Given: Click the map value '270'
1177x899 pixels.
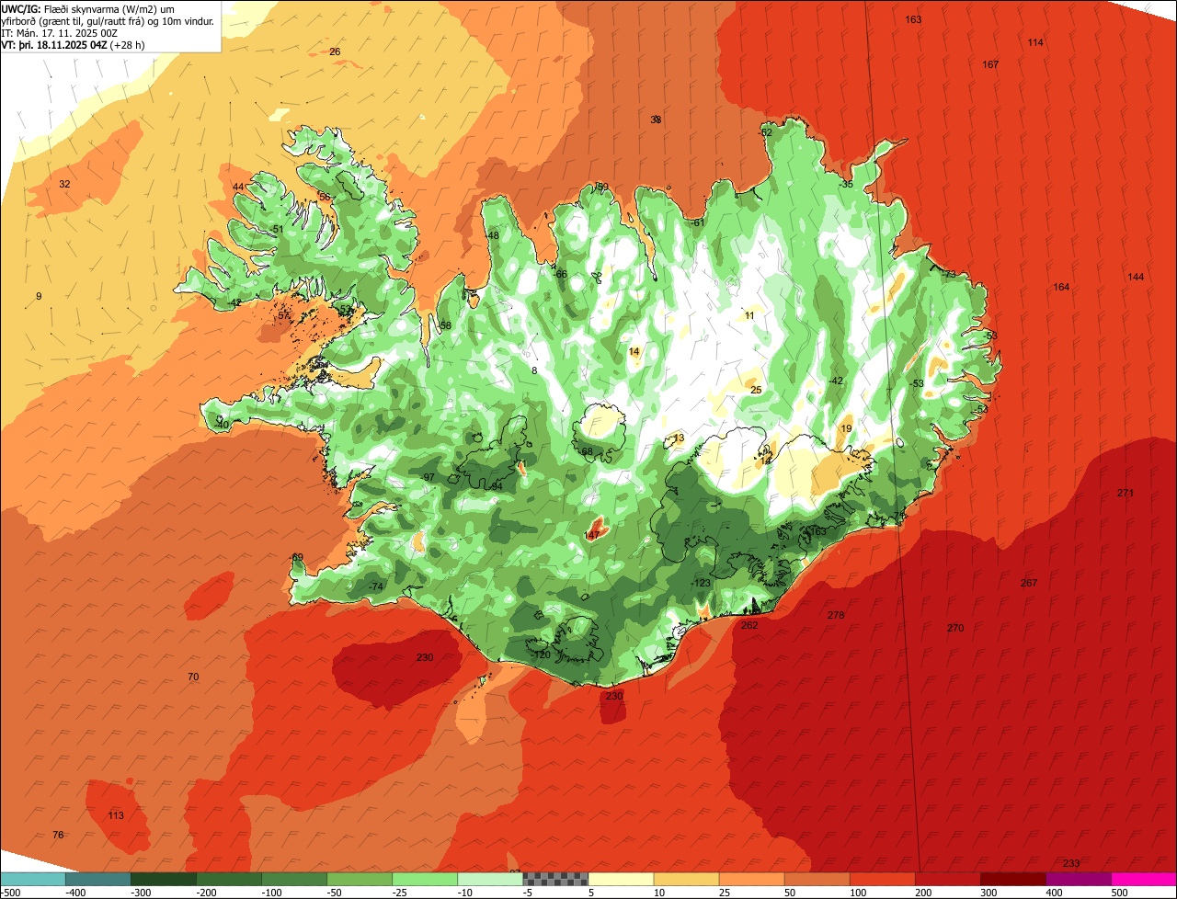Looking at the screenshot, I should coord(955,629).
